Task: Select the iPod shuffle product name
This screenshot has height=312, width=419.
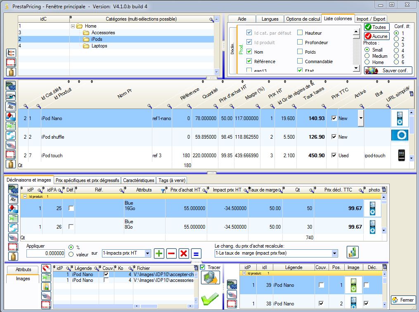Action: tap(53, 137)
